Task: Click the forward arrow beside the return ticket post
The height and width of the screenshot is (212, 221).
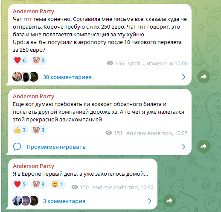Action: 204,146
